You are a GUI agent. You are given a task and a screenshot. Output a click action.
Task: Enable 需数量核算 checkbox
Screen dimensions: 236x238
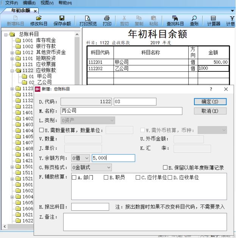(41, 130)
